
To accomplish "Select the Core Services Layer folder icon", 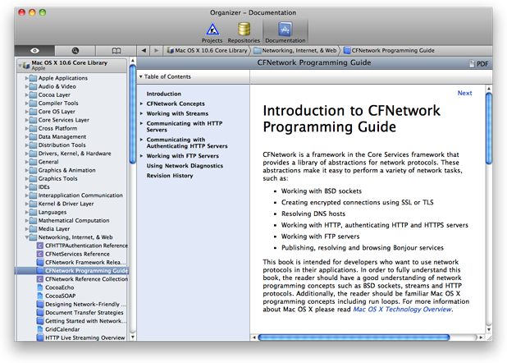I will click(33, 120).
